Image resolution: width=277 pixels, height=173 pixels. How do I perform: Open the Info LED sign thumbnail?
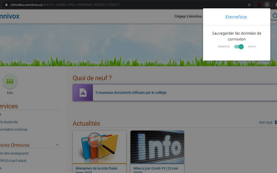(157, 147)
